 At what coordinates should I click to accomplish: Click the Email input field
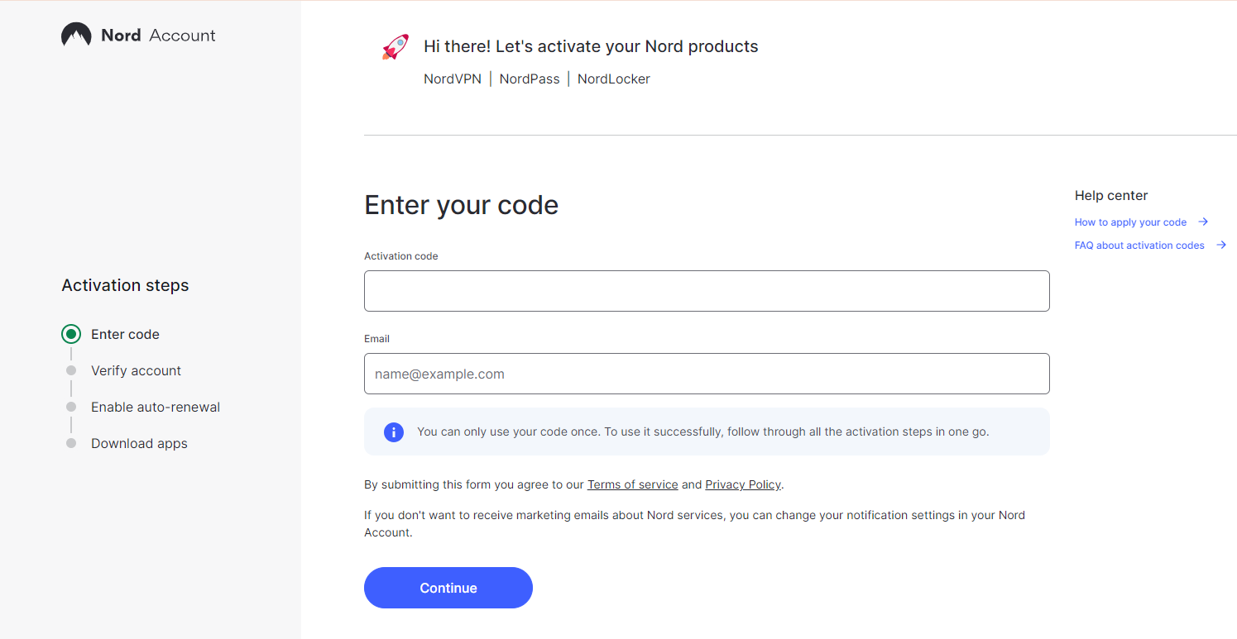(x=707, y=374)
